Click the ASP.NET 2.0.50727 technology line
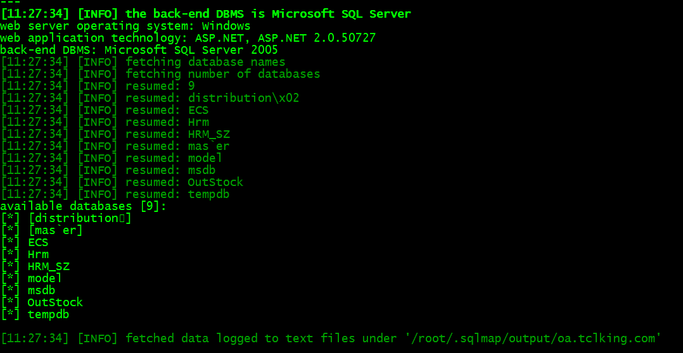The image size is (683, 353). (x=188, y=38)
